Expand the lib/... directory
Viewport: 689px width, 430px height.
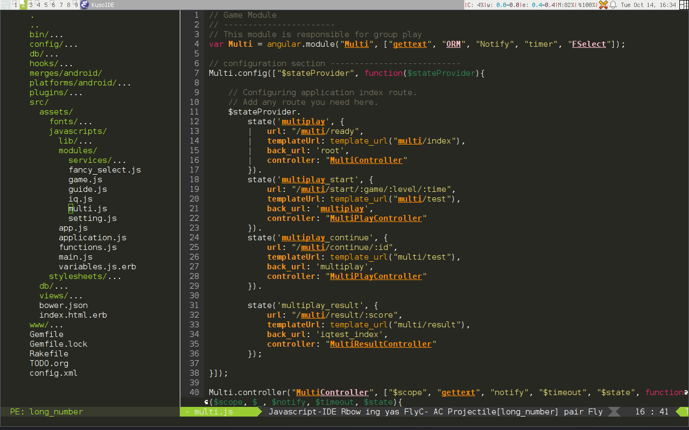point(75,141)
